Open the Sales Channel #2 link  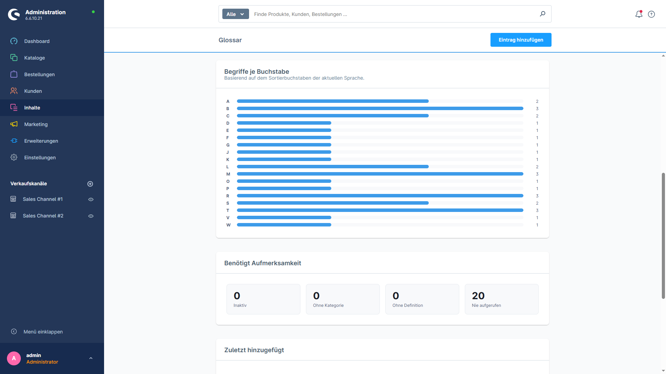pos(43,216)
